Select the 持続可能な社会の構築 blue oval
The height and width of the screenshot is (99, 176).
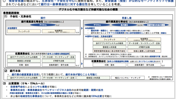tap(156, 25)
